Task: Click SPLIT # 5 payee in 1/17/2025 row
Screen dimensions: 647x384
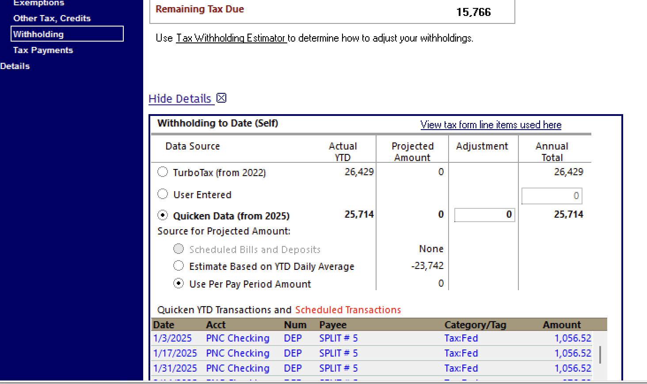Action: (339, 353)
